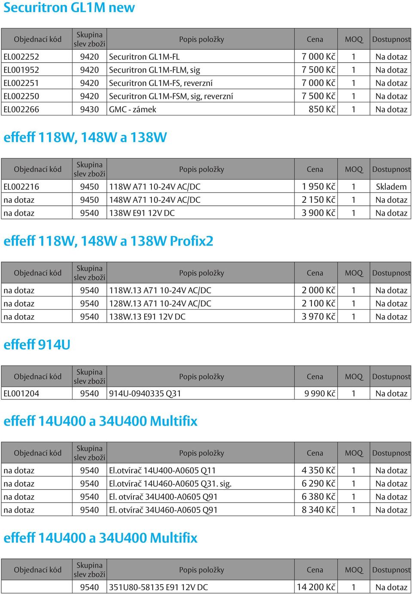Click price 8 340 Kč
Image resolution: width=412 pixels, height=594 pixels.
[318, 510]
